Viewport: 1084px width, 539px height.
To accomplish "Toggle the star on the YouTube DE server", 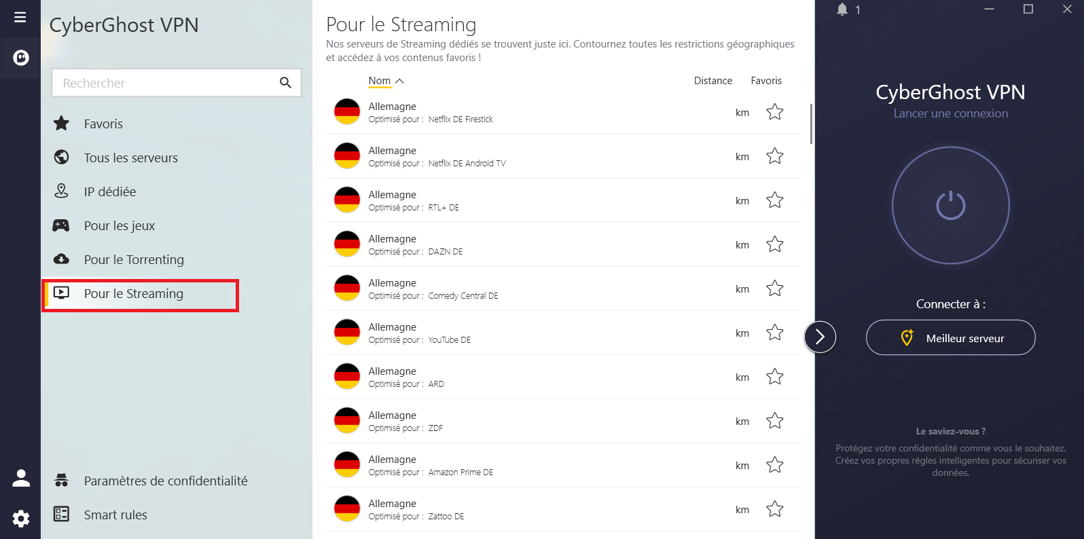I will pos(774,333).
